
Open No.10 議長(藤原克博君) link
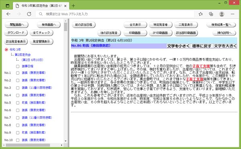tap(34, 140)
